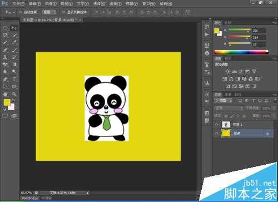Toggle visibility of the Background layer

pyautogui.click(x=217, y=134)
